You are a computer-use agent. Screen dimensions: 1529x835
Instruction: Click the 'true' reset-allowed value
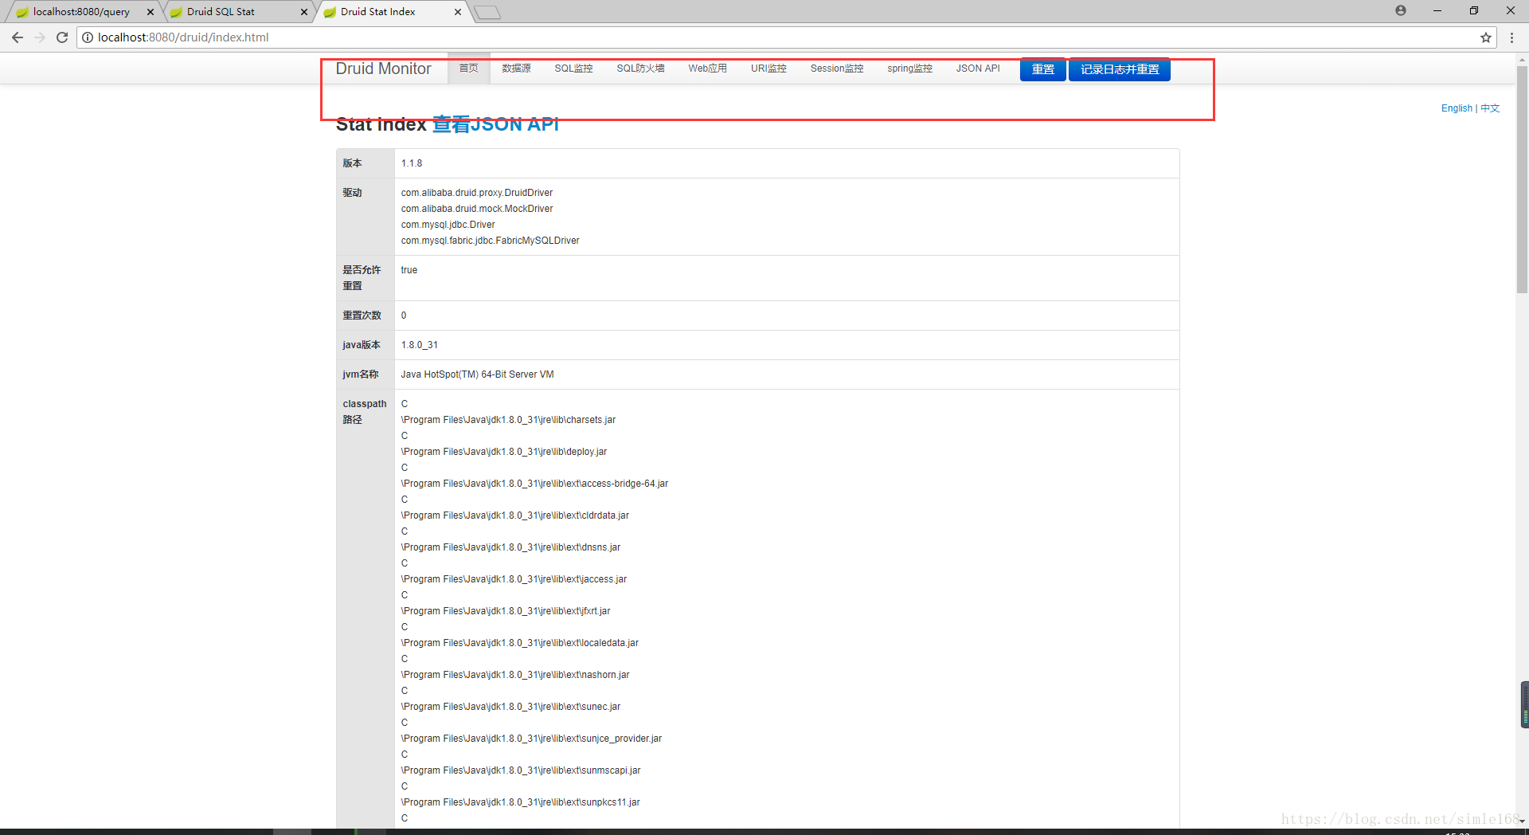click(x=409, y=270)
